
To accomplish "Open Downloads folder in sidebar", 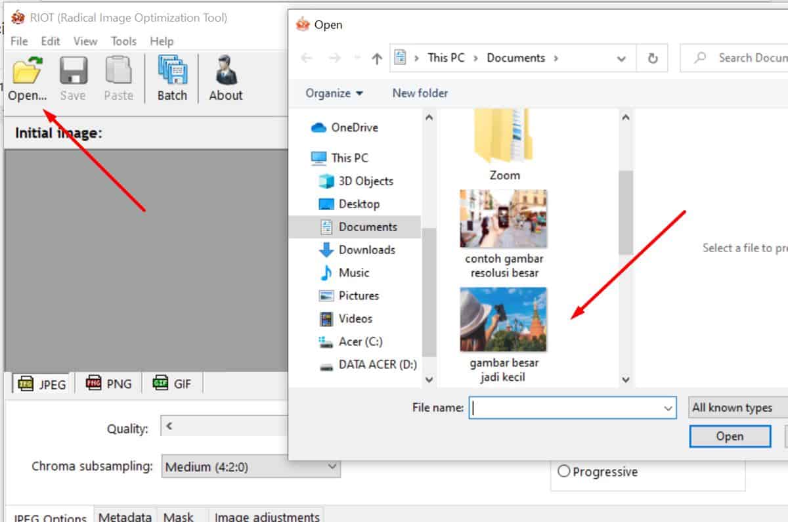I will [x=366, y=250].
